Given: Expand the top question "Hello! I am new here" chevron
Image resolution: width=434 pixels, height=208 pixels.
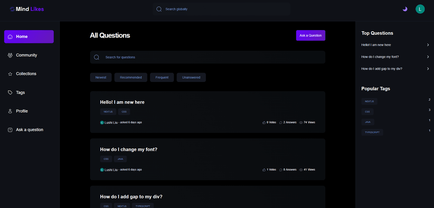Looking at the screenshot, I should tap(428, 45).
